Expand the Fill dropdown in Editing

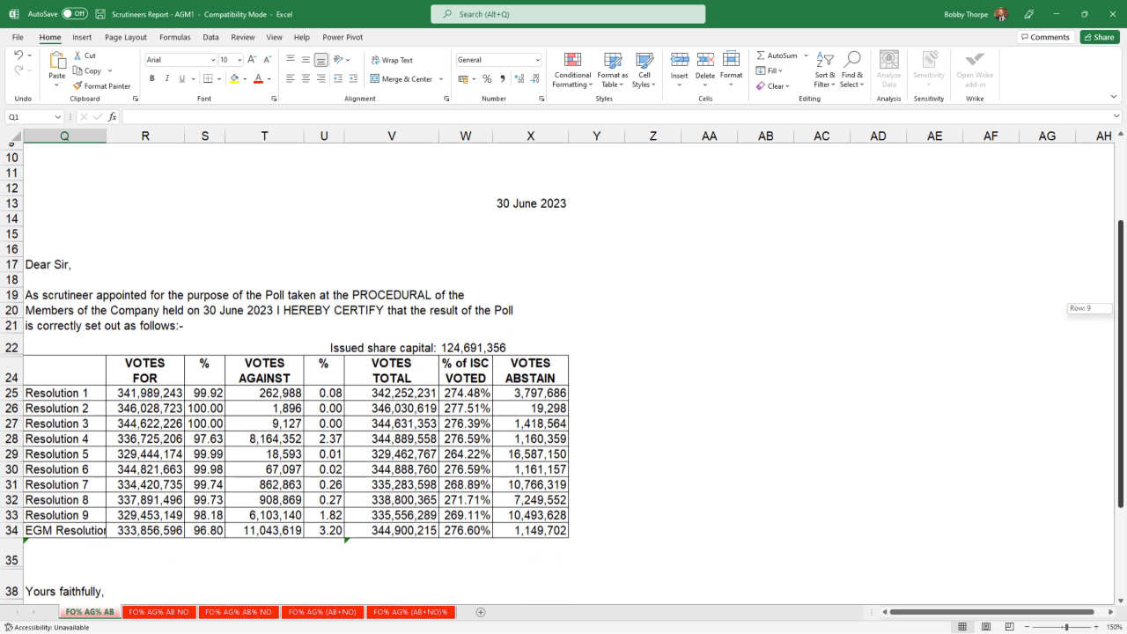(781, 70)
